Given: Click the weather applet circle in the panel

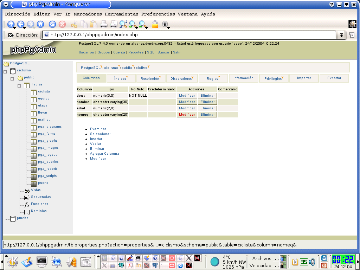Looking at the screenshot, I should (215, 262).
